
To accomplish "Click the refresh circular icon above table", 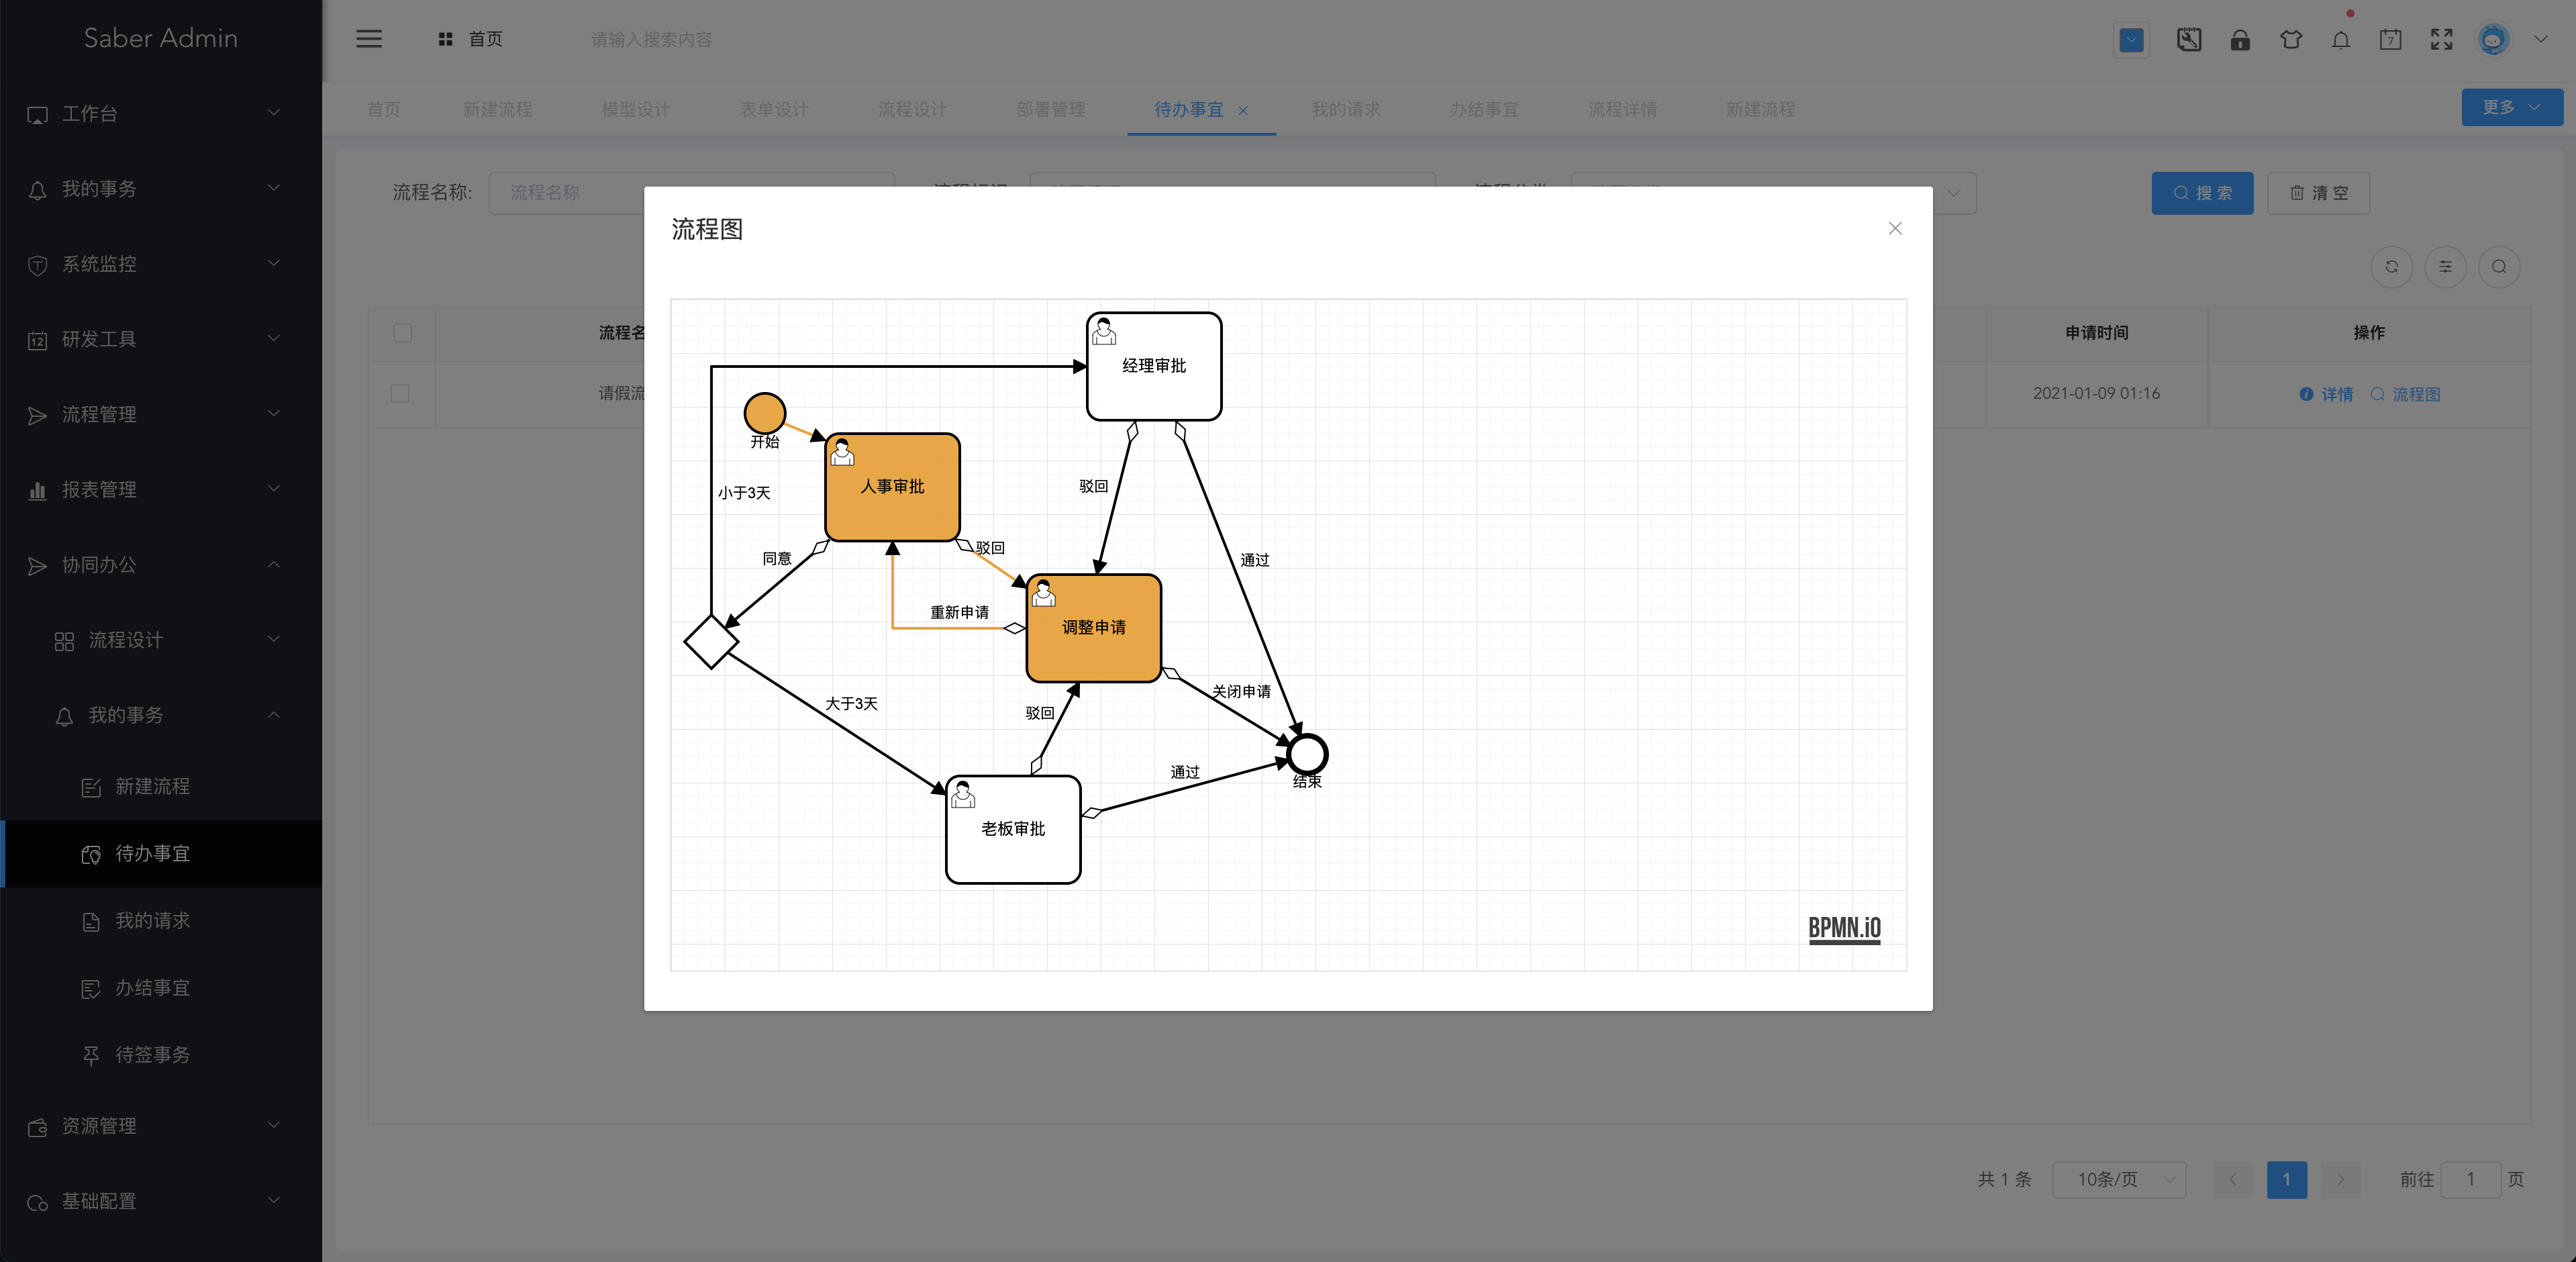I will [x=2392, y=266].
